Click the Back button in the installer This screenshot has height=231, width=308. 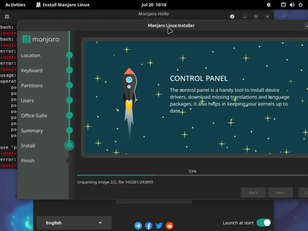pos(253,193)
